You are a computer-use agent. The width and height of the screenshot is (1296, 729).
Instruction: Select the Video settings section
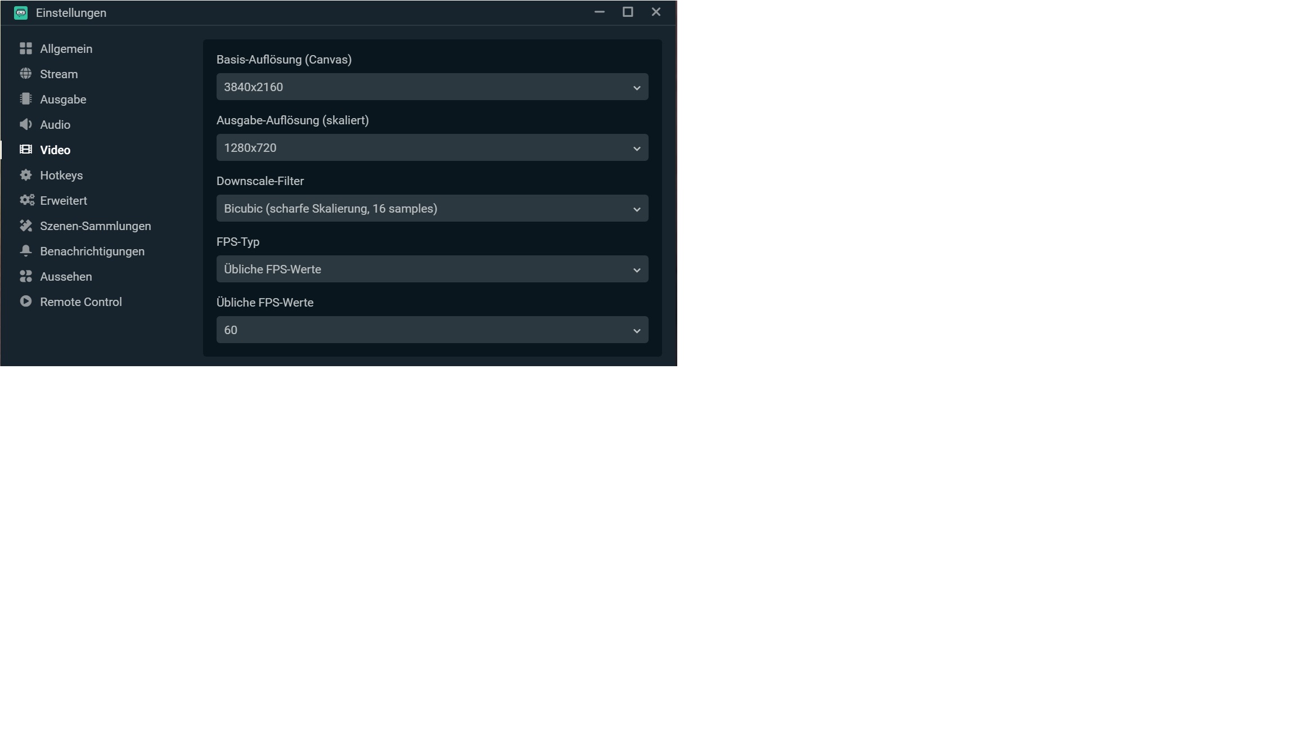click(55, 150)
